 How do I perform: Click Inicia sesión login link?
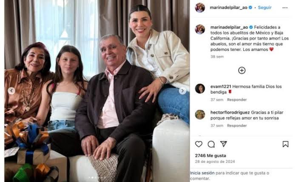pyautogui.click(x=202, y=173)
